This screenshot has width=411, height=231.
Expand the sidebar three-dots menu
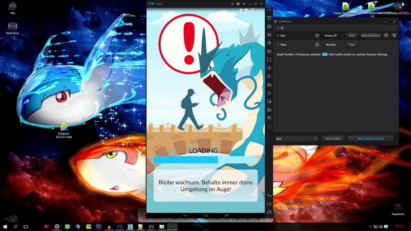coord(269,10)
